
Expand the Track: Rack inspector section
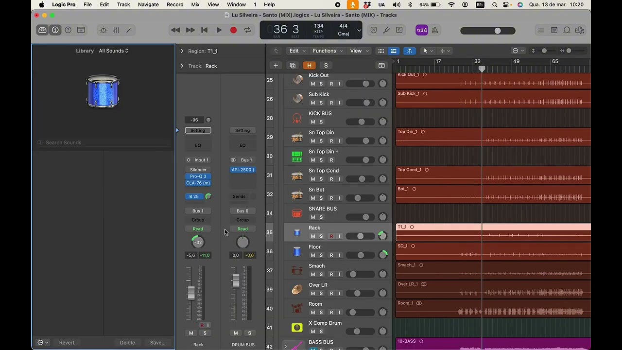point(182,66)
